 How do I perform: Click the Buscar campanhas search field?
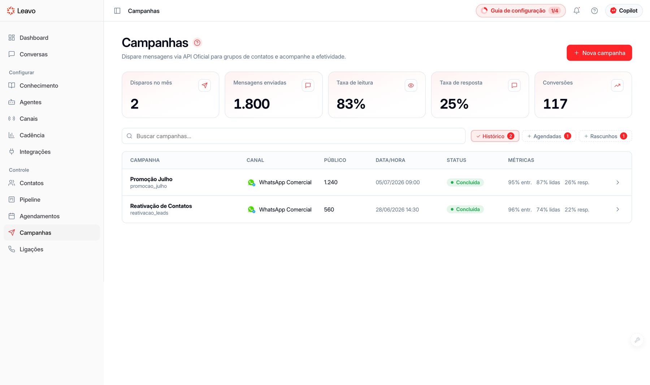point(294,136)
